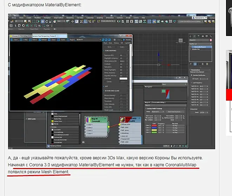Switch to the LightMix tab in the frame buffer
This screenshot has width=232, height=196.
click(x=128, y=43)
